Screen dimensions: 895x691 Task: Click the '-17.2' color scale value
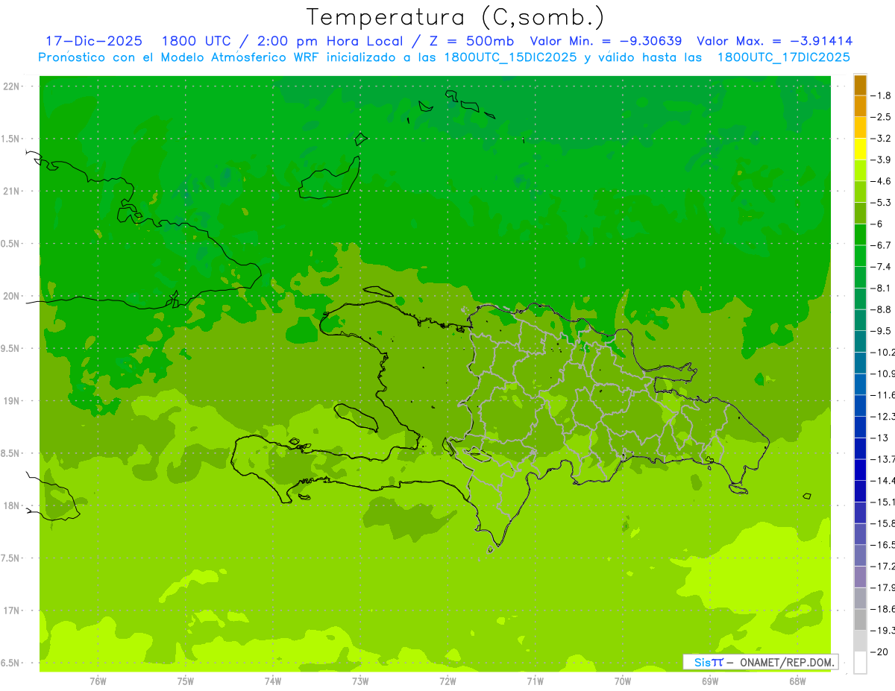tap(882, 566)
